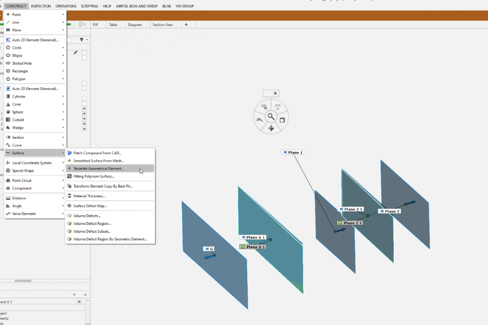Add a new view tab with plus icon

[186, 24]
